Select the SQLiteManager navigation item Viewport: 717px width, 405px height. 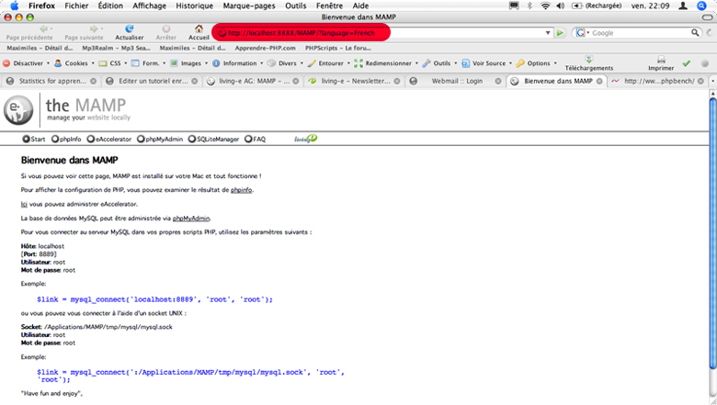[x=213, y=139]
